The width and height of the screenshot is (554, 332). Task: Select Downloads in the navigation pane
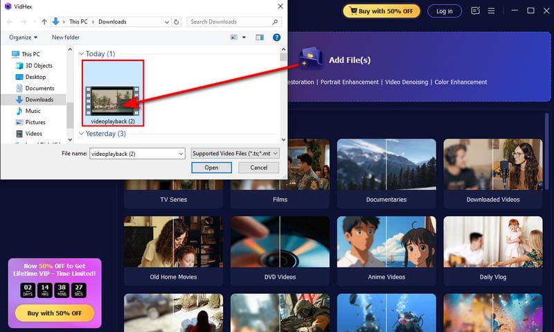coord(39,100)
